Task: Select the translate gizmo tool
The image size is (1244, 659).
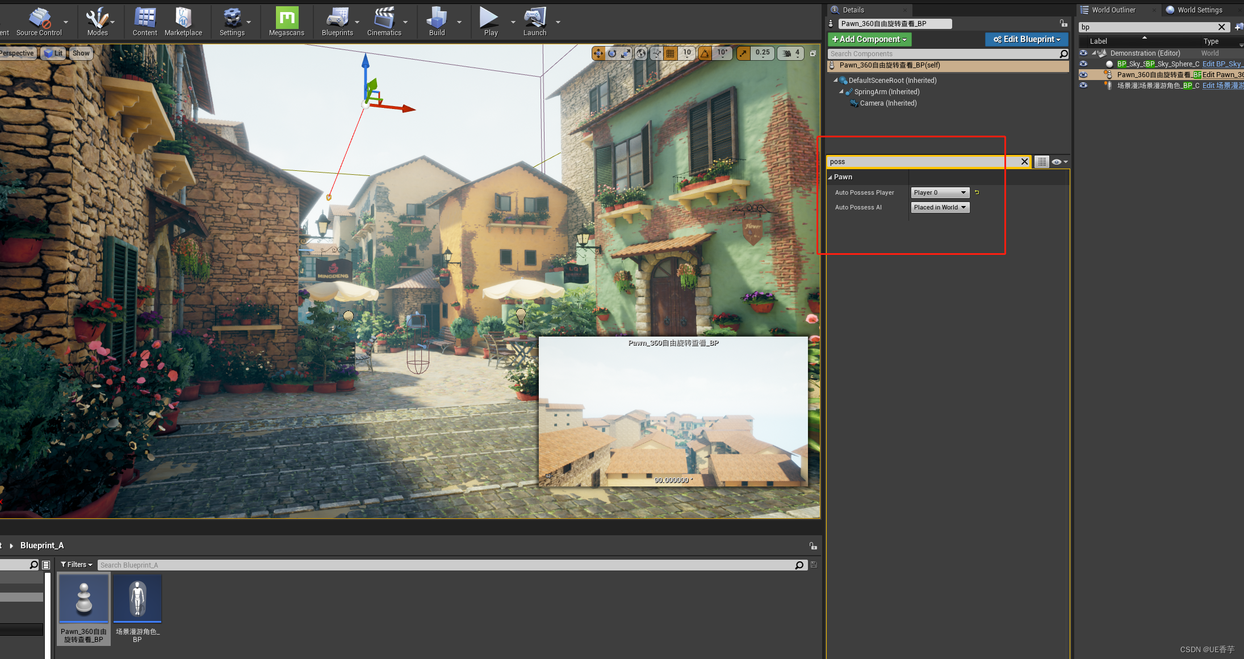Action: (598, 53)
